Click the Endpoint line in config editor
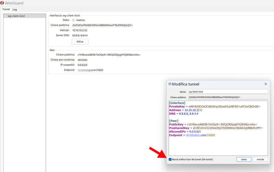274x172 pixels. (x=192, y=135)
